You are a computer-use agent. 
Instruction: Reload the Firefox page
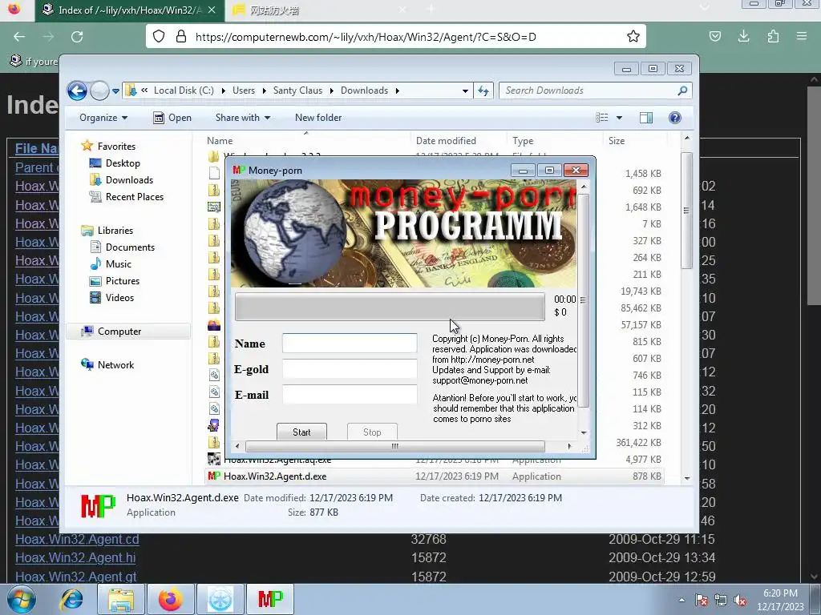(78, 37)
